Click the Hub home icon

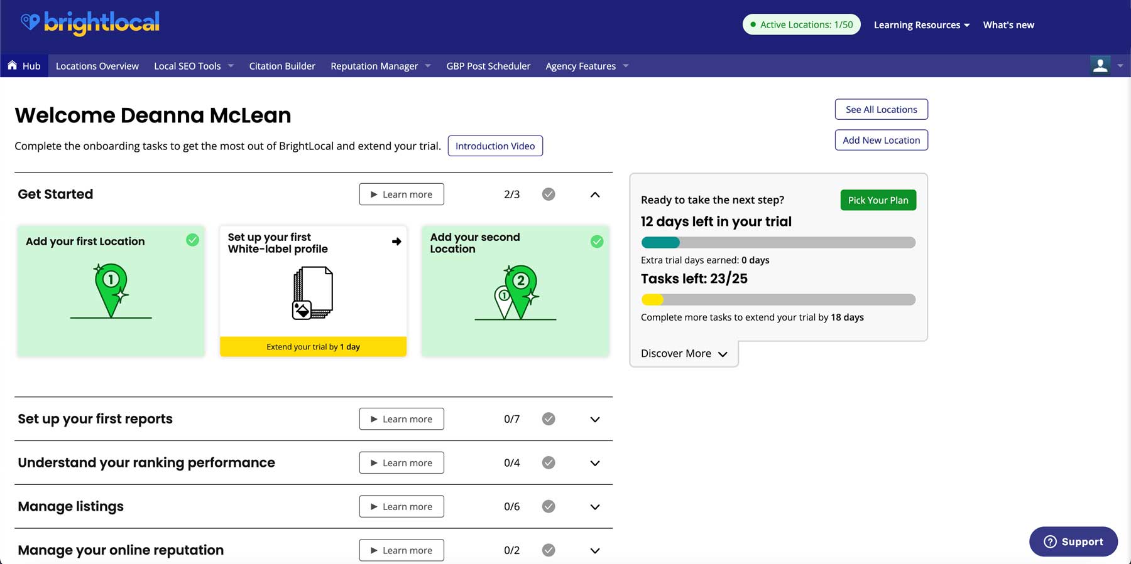click(x=12, y=66)
